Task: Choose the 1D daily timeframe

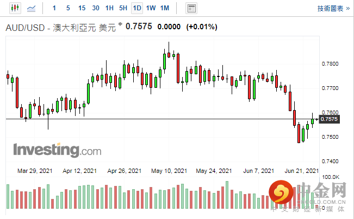Action: tap(137, 8)
